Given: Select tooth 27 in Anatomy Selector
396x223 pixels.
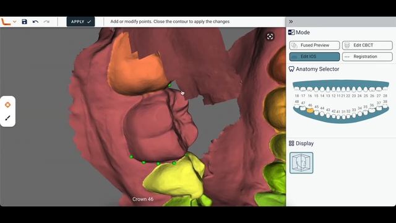Looking at the screenshot, I should 379,89.
